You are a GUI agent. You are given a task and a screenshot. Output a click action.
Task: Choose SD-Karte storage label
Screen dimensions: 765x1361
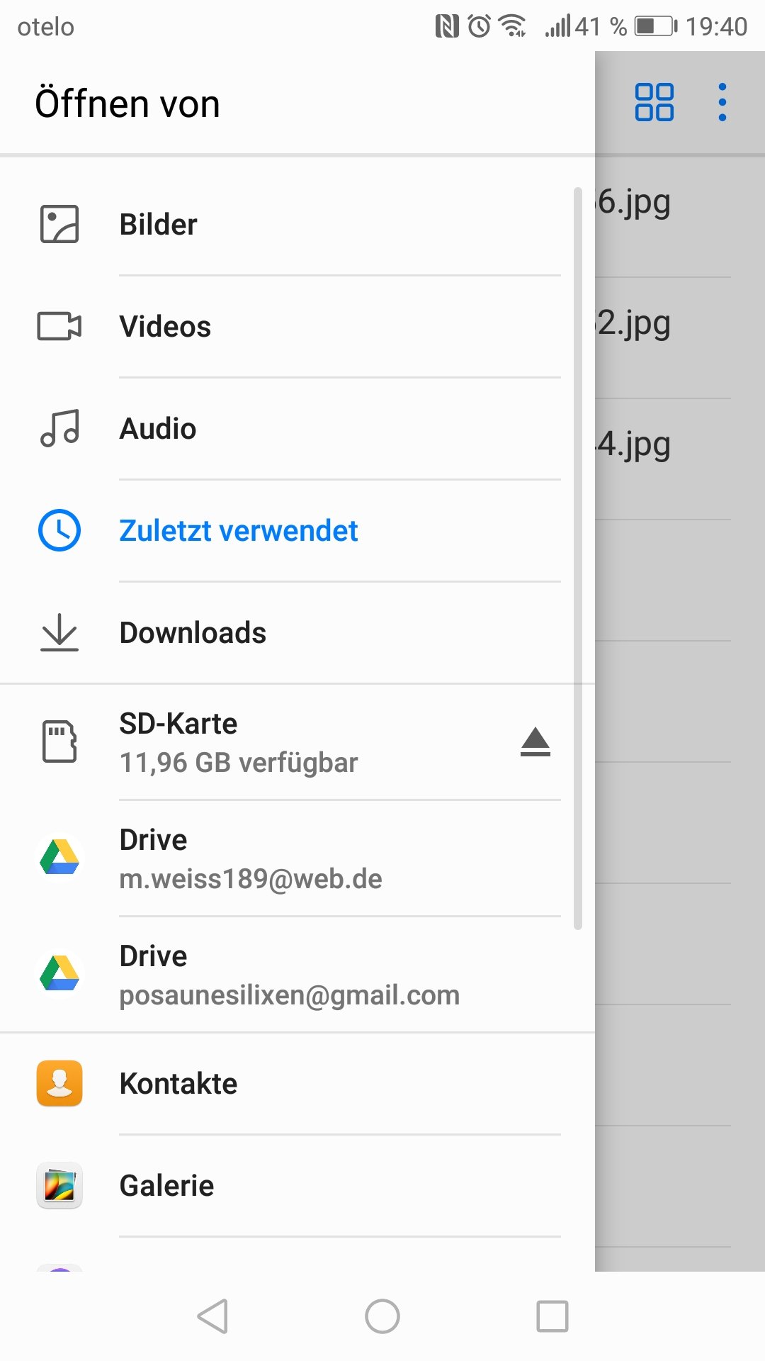pos(178,724)
